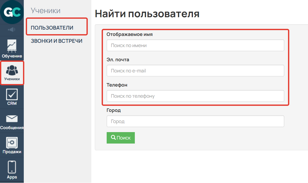Screen dimensions: 308x183
Task: Click the Эл. почта label
Action: coord(118,60)
